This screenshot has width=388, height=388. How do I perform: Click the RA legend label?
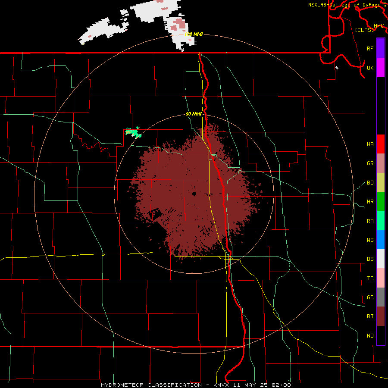[x=370, y=221]
